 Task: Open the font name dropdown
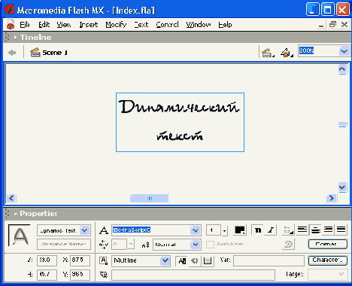click(x=195, y=230)
